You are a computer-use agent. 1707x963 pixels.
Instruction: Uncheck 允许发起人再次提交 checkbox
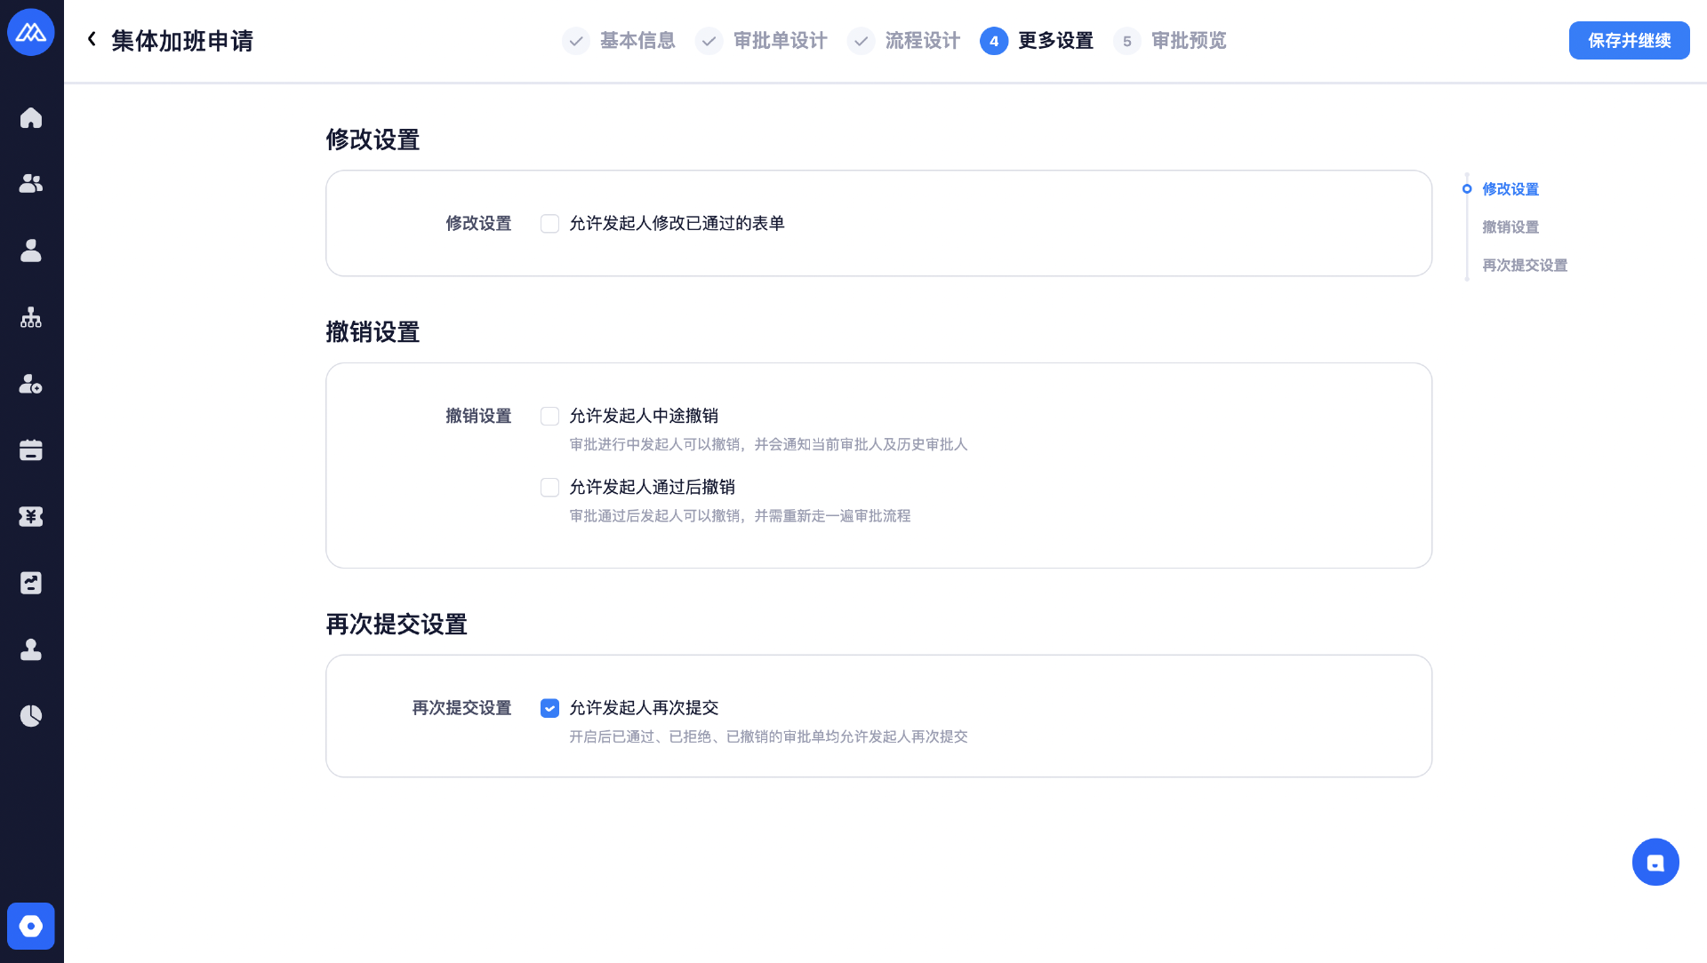point(549,708)
